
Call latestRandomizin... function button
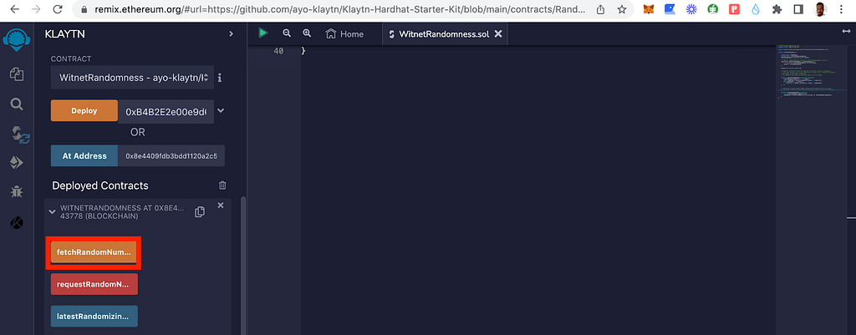tap(94, 316)
